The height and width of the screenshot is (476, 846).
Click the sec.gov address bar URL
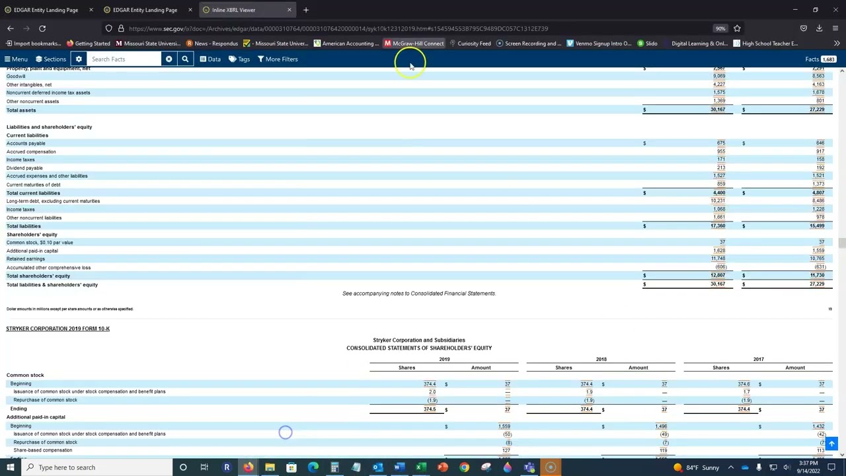pyautogui.click(x=338, y=28)
